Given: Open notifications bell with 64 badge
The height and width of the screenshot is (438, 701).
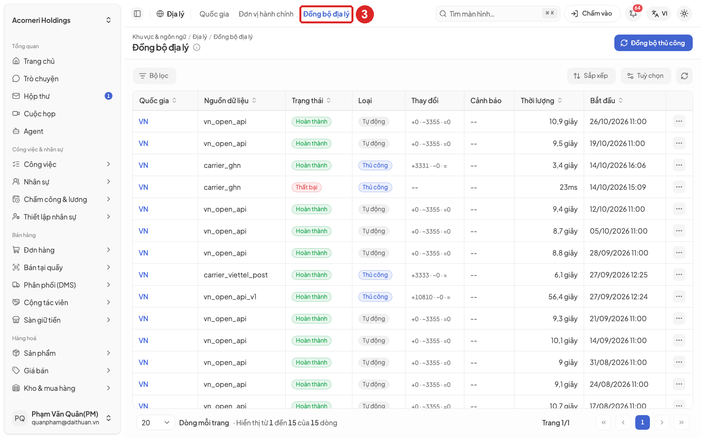Looking at the screenshot, I should pos(633,14).
